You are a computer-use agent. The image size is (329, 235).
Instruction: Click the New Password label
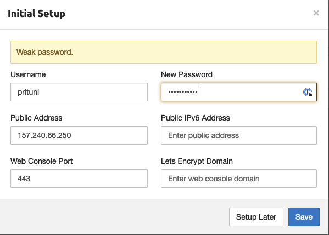pos(187,74)
